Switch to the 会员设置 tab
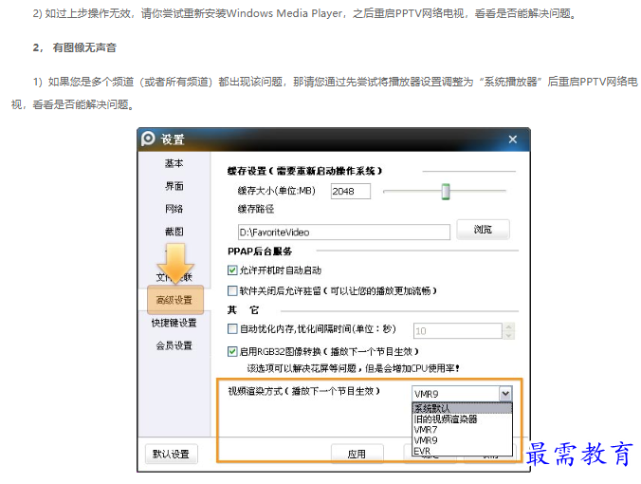 (174, 345)
